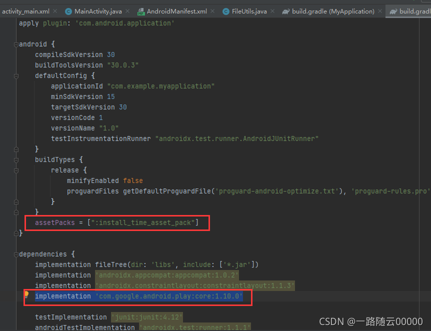Click the buildToolsVersion "30.0.3" line
This screenshot has height=331, width=431.
[x=87, y=65]
